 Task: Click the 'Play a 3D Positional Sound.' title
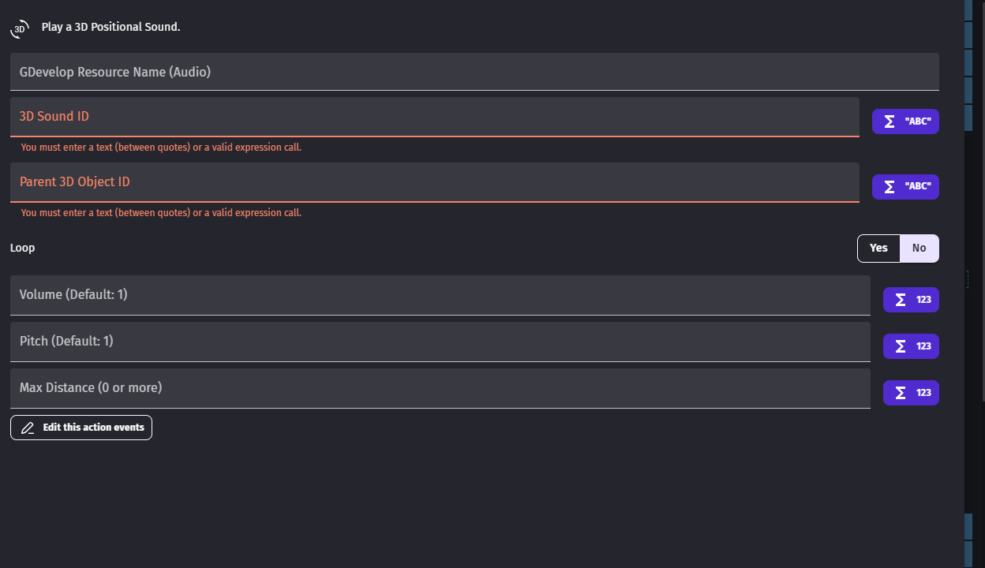[x=110, y=27]
